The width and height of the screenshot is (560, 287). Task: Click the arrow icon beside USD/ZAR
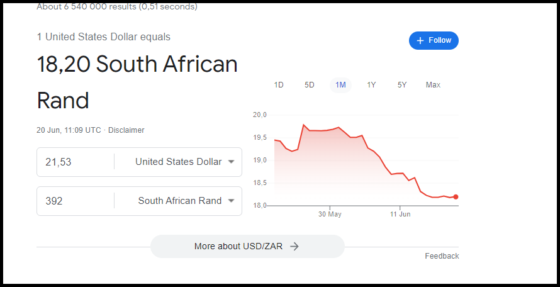pos(294,246)
